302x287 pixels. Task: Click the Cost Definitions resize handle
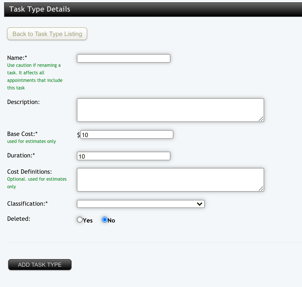coord(261,189)
